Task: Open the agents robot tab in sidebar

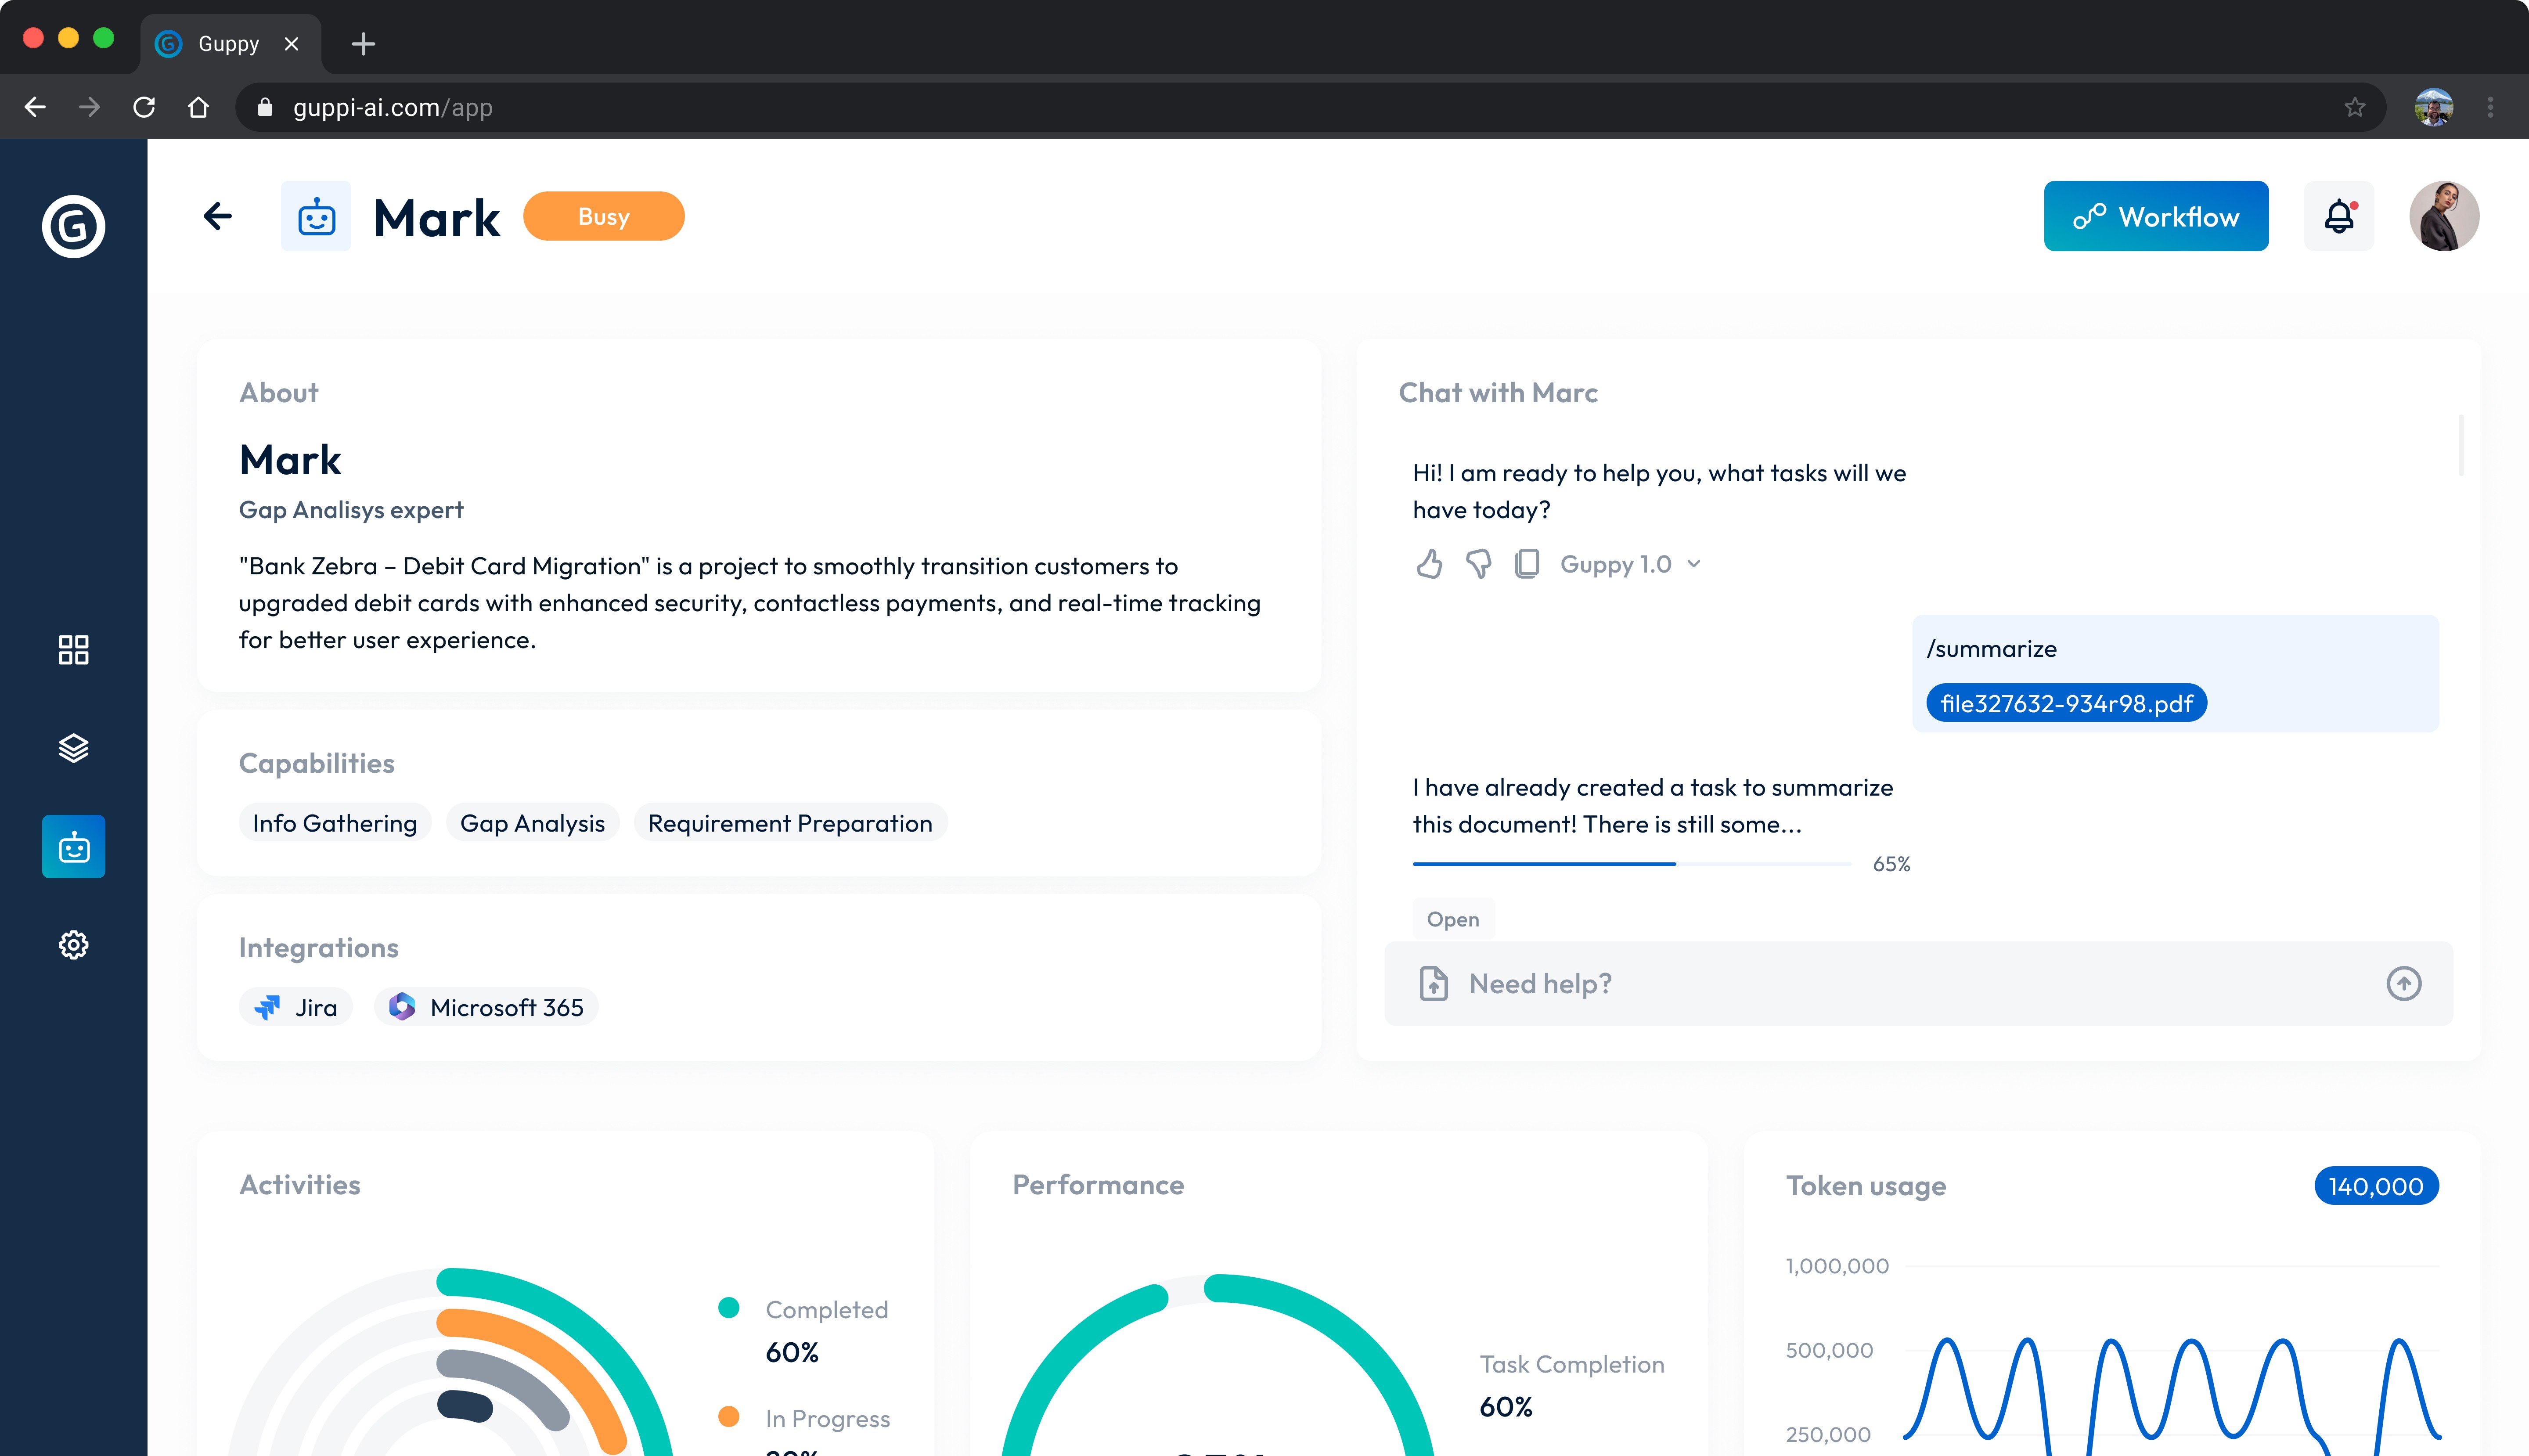Action: click(x=73, y=847)
